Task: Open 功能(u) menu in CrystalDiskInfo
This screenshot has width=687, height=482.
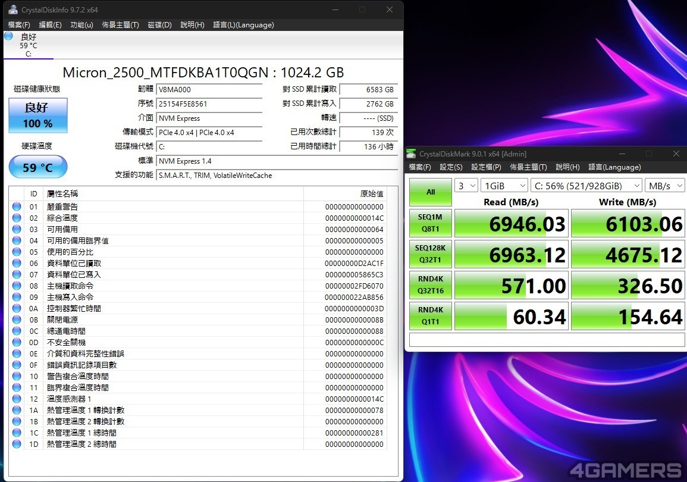Action: pyautogui.click(x=81, y=25)
